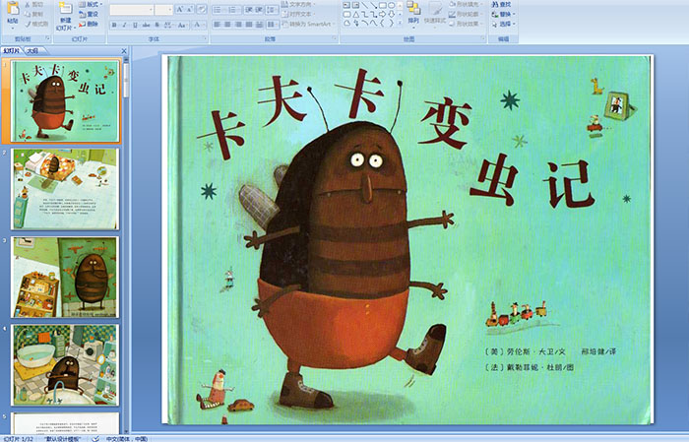This screenshot has width=689, height=442.
Task: Click Increase Indent icon
Action: click(x=259, y=10)
